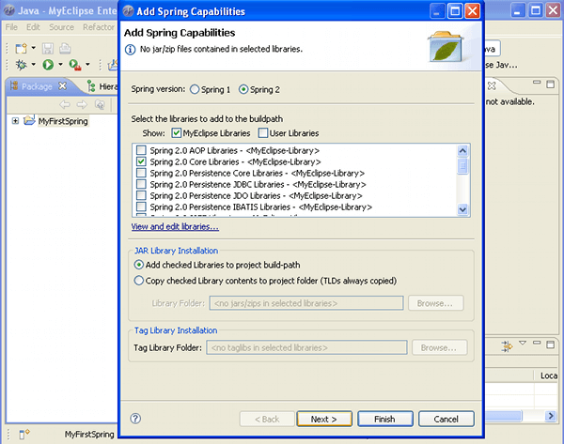
Task: Maximize the right-side outline view
Action: 550,84
